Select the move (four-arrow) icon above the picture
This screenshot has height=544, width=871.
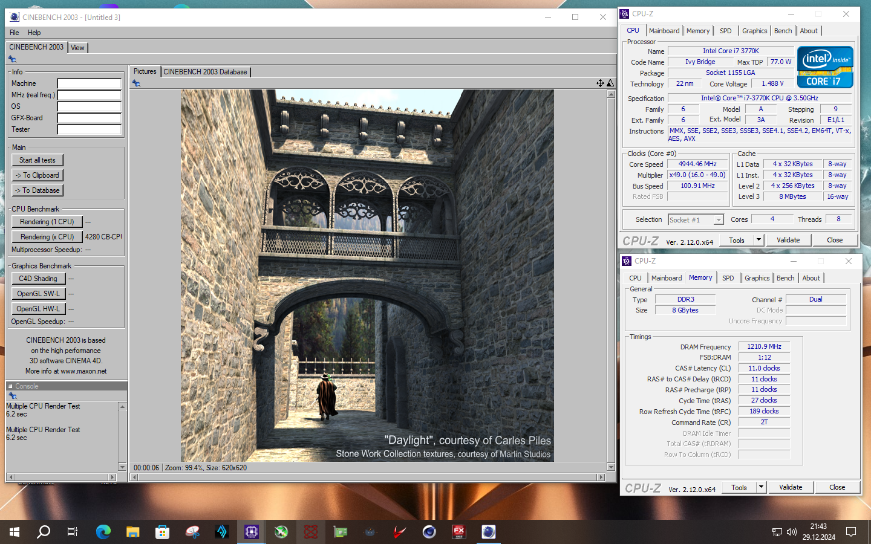pyautogui.click(x=600, y=83)
